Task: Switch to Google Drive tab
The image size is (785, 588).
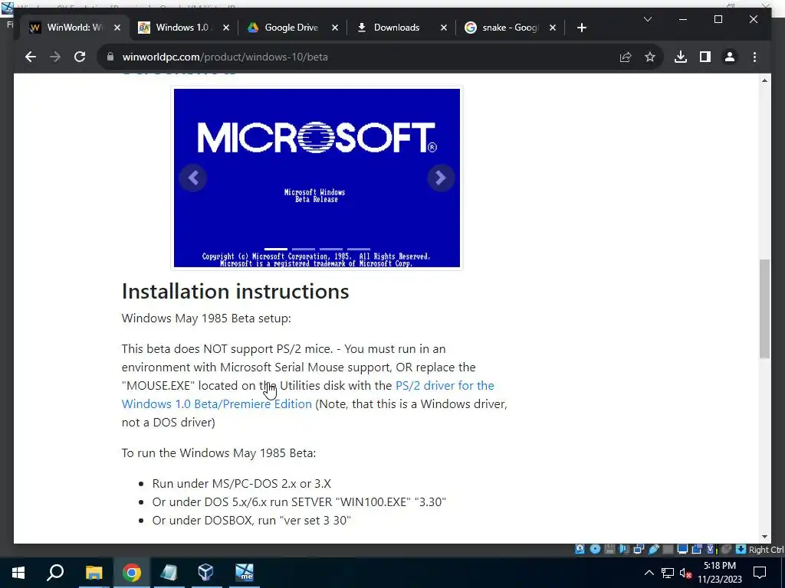Action: click(x=291, y=28)
